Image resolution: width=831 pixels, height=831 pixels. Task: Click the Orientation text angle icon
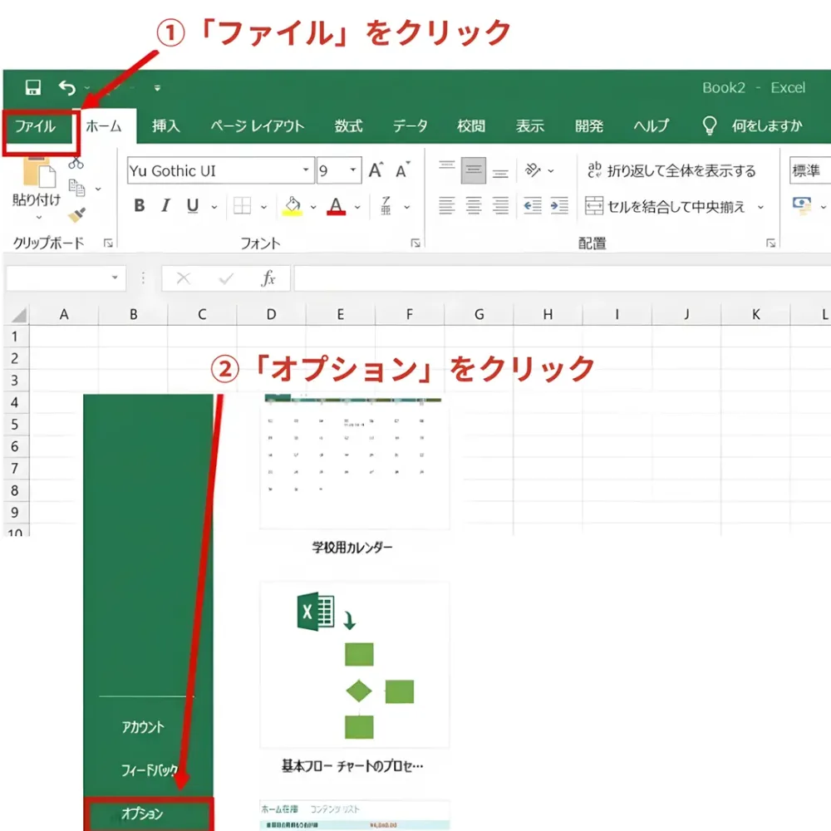coord(533,170)
